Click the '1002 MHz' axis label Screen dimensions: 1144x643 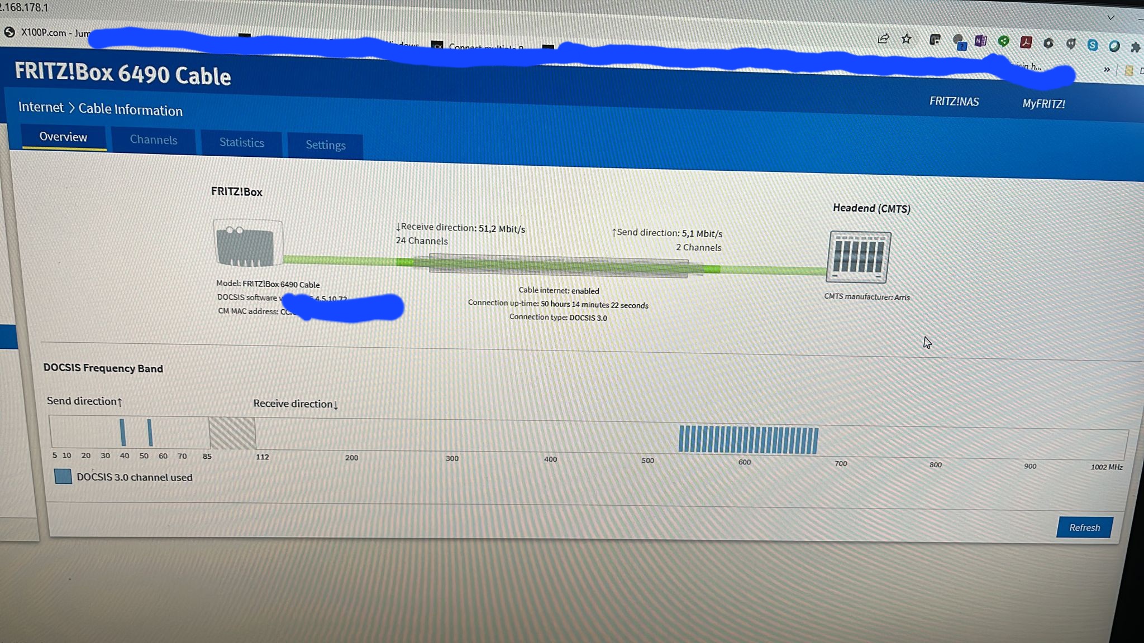point(1107,467)
